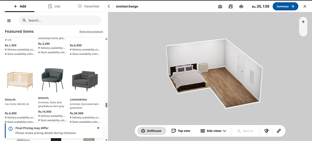This screenshot has height=141, width=312.
Task: Switch to Top view
Action: click(181, 131)
